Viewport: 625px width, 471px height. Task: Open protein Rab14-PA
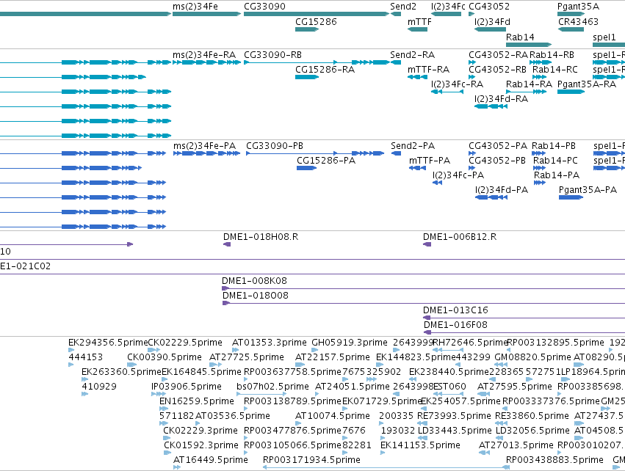pos(557,175)
